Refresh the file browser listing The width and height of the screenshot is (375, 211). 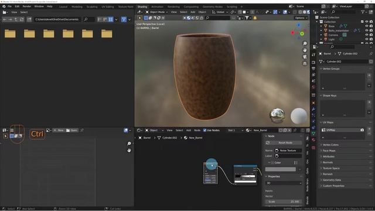pyautogui.click(x=22, y=19)
